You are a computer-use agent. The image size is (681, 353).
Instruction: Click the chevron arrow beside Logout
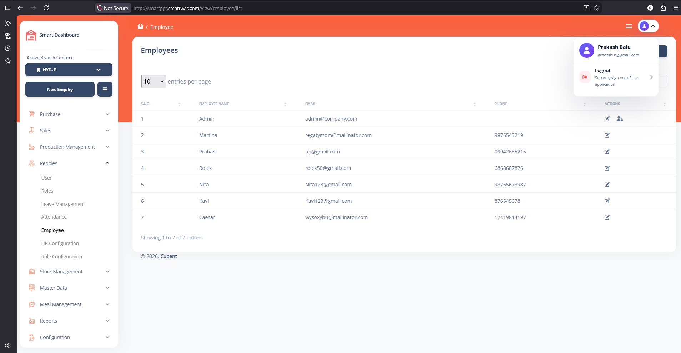651,77
